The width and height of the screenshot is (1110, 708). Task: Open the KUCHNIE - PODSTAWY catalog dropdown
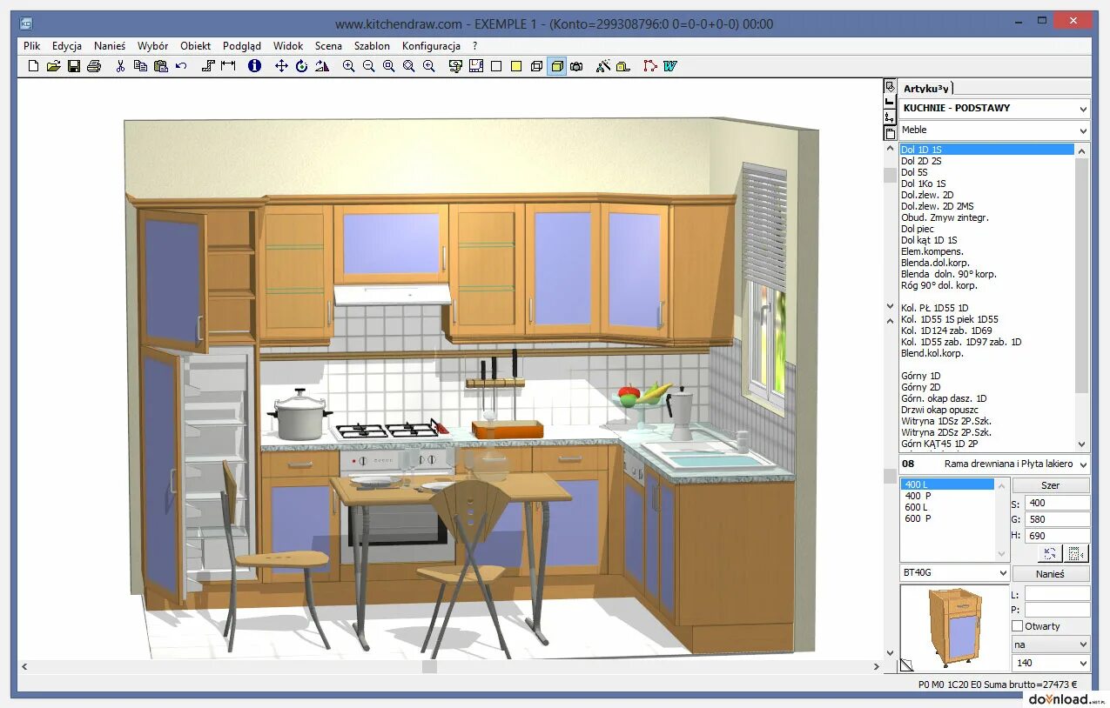(994, 108)
